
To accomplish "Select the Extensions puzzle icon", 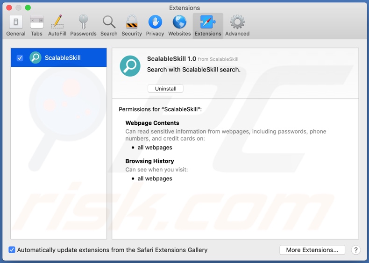I will 208,22.
